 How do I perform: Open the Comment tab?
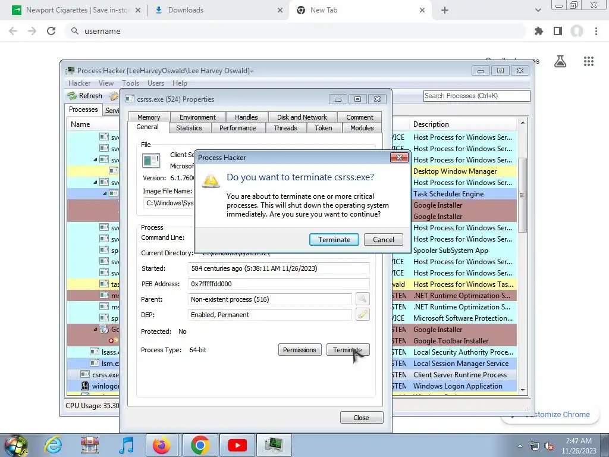(x=360, y=117)
